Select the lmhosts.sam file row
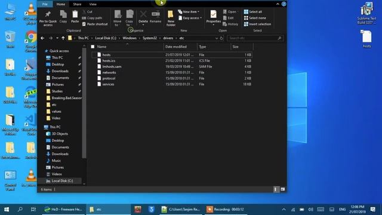This screenshot has width=382, height=215. pos(172,66)
